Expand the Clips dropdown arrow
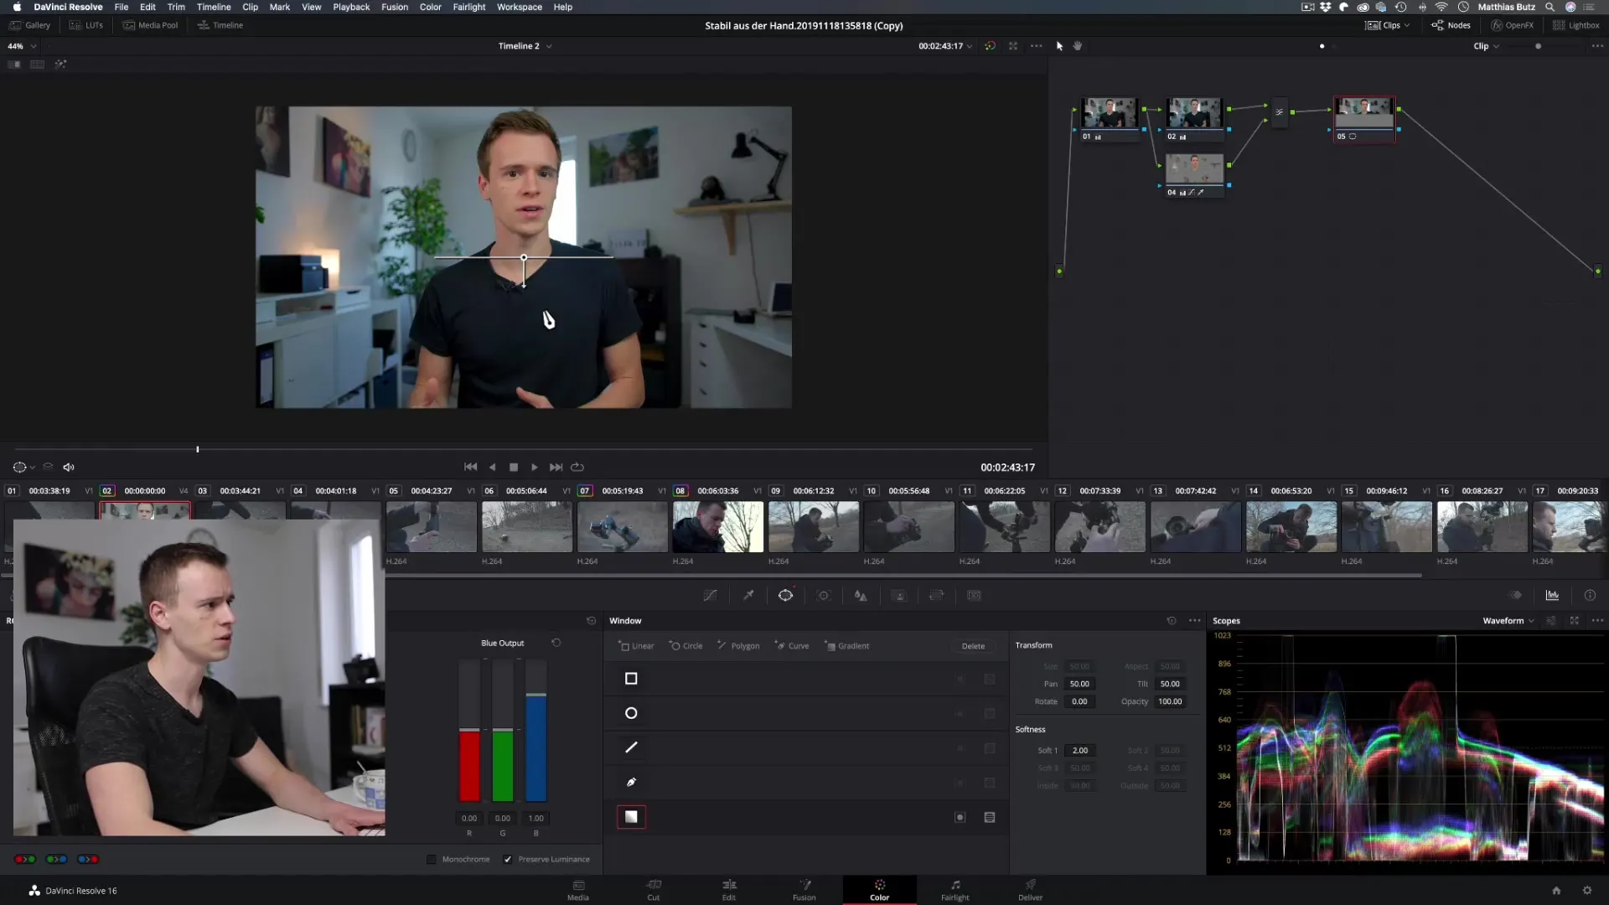This screenshot has height=905, width=1609. tap(1407, 25)
